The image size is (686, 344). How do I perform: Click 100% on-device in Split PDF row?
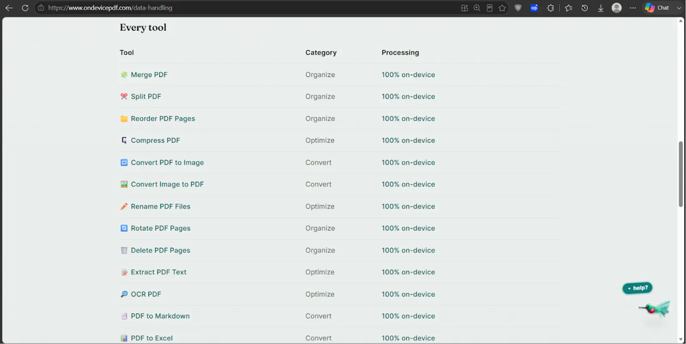pos(409,96)
